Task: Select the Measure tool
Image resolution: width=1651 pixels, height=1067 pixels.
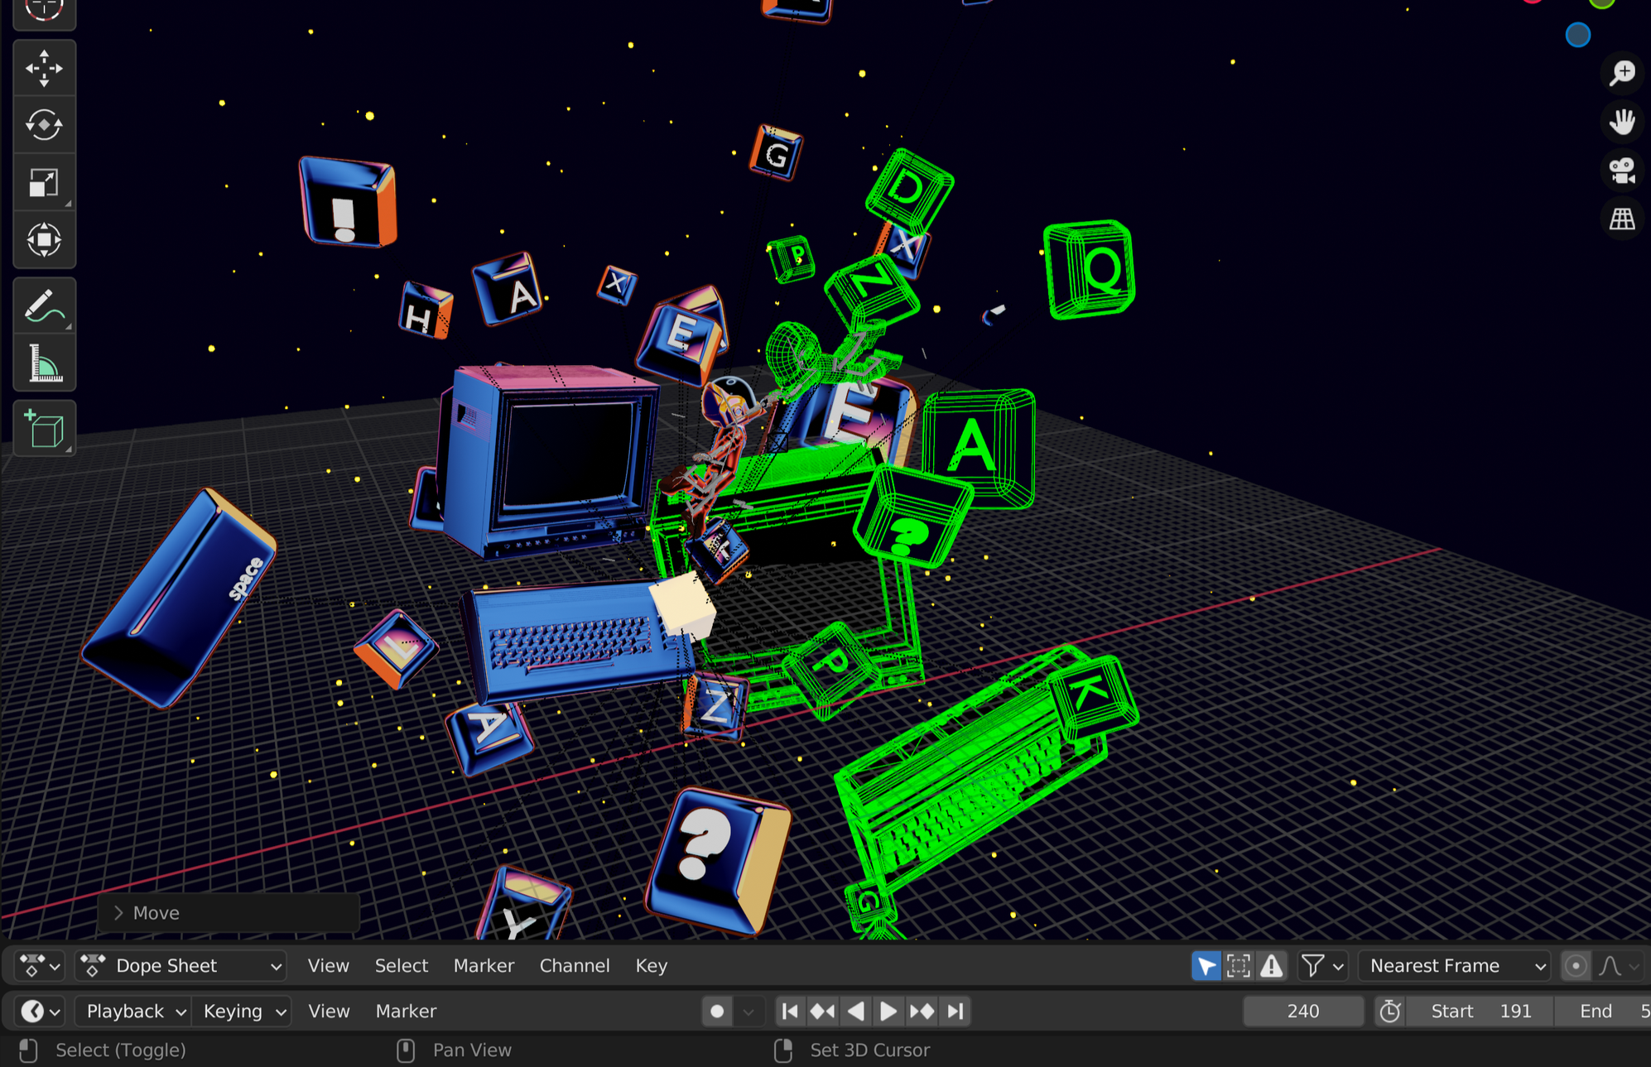Action: tap(44, 364)
